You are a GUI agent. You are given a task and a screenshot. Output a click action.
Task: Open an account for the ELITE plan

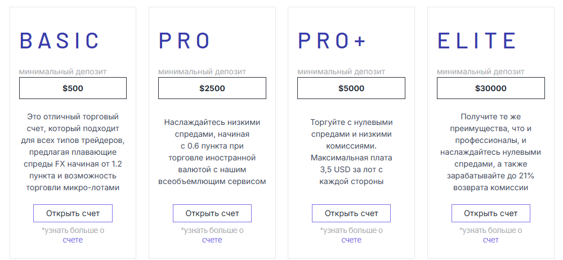point(490,213)
